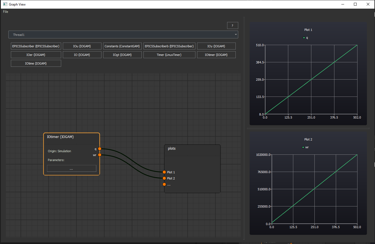Viewport: 375px width, 244px height.
Task: Open the Parameters '...' editor in IOtimer node
Action: (71, 168)
